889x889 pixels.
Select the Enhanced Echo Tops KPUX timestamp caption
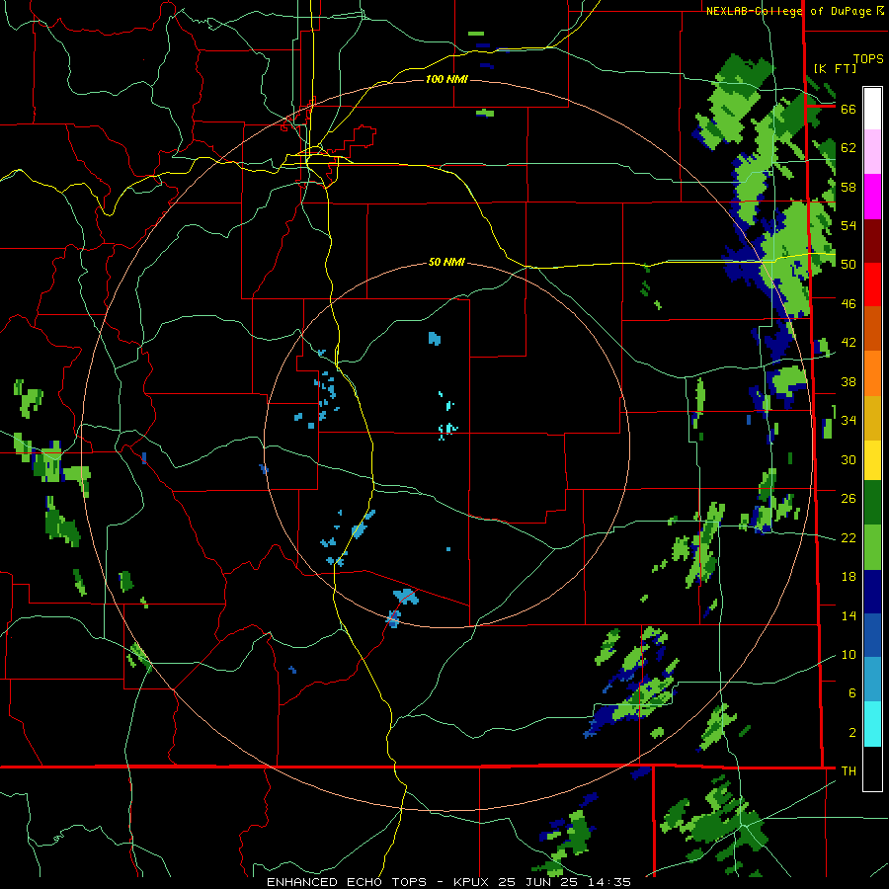point(448,882)
